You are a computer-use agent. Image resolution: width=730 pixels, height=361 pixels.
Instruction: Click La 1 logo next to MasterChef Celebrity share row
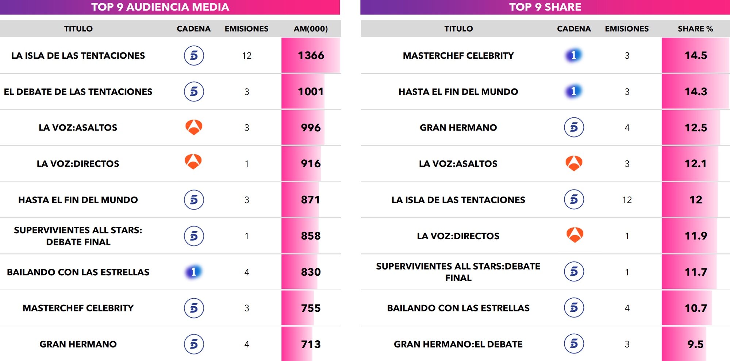tap(574, 55)
